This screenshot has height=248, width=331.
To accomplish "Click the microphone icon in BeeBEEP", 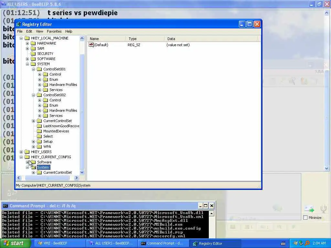I will coord(323,209).
